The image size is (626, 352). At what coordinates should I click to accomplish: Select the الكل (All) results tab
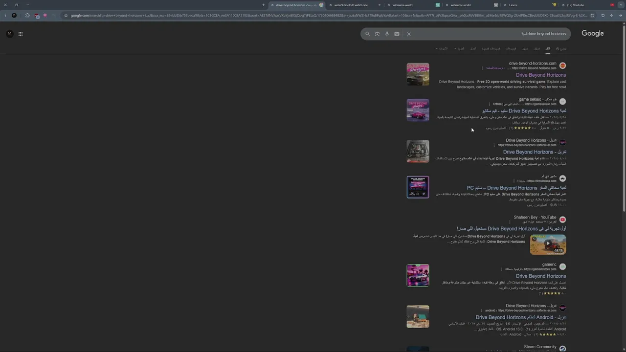click(548, 48)
